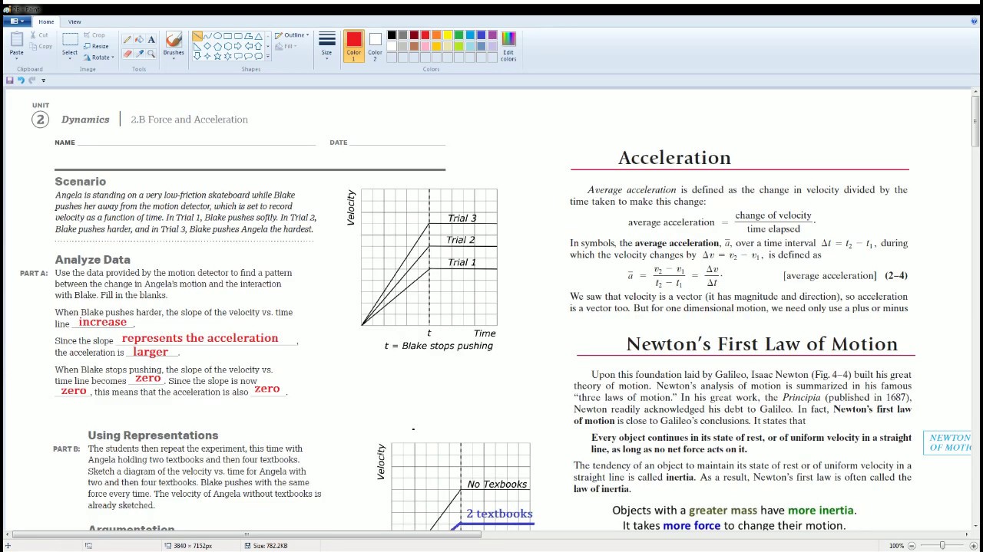Open the Resize and skew dialog
The image size is (983, 552).
coord(96,46)
